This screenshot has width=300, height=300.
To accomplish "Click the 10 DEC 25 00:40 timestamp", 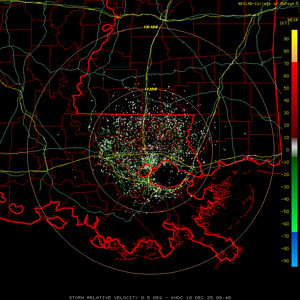I will (208, 298).
